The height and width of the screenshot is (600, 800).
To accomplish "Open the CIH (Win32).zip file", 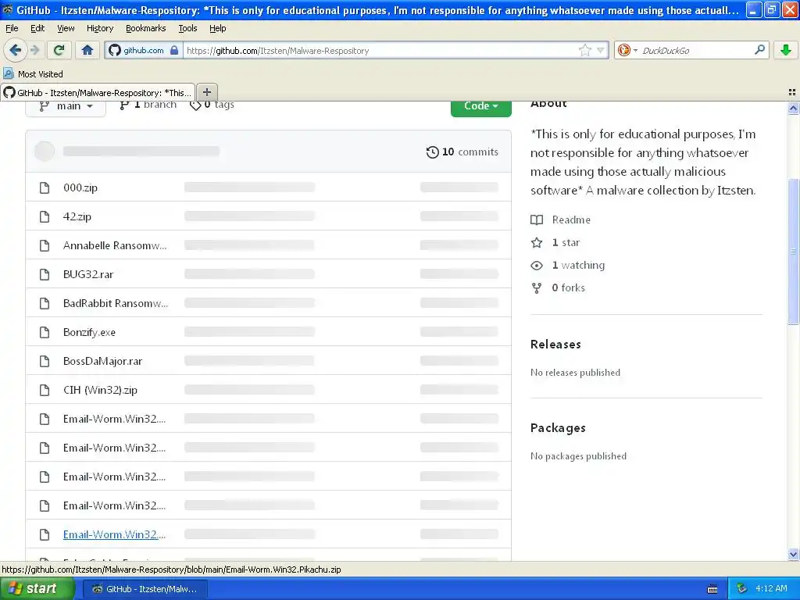I will 100,391.
